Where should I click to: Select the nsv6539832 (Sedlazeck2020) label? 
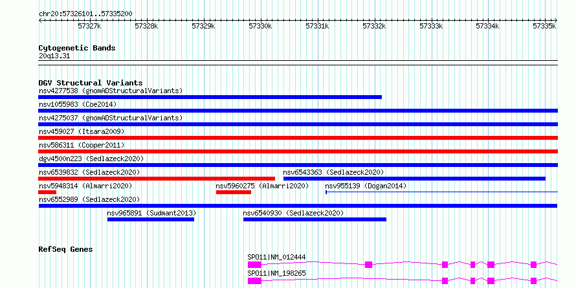coord(89,172)
